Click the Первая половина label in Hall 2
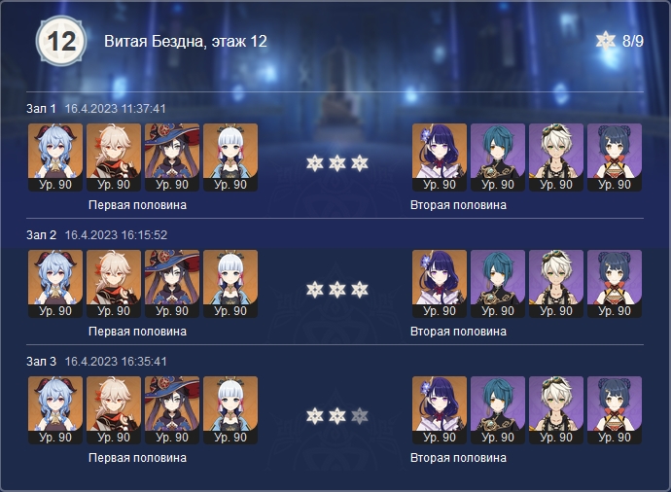Screen dimensions: 671x492 coord(137,332)
